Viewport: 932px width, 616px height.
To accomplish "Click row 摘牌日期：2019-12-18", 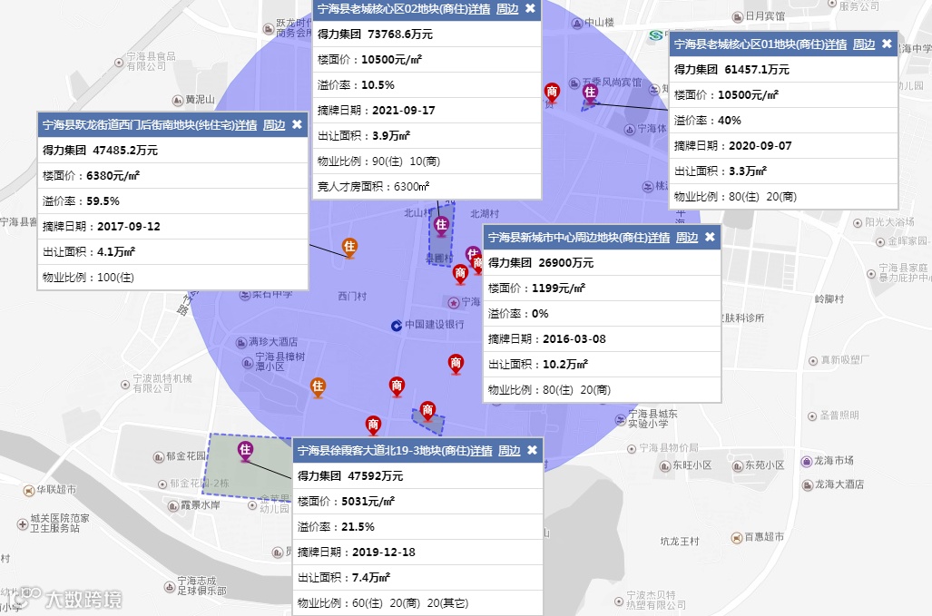I will click(x=417, y=552).
